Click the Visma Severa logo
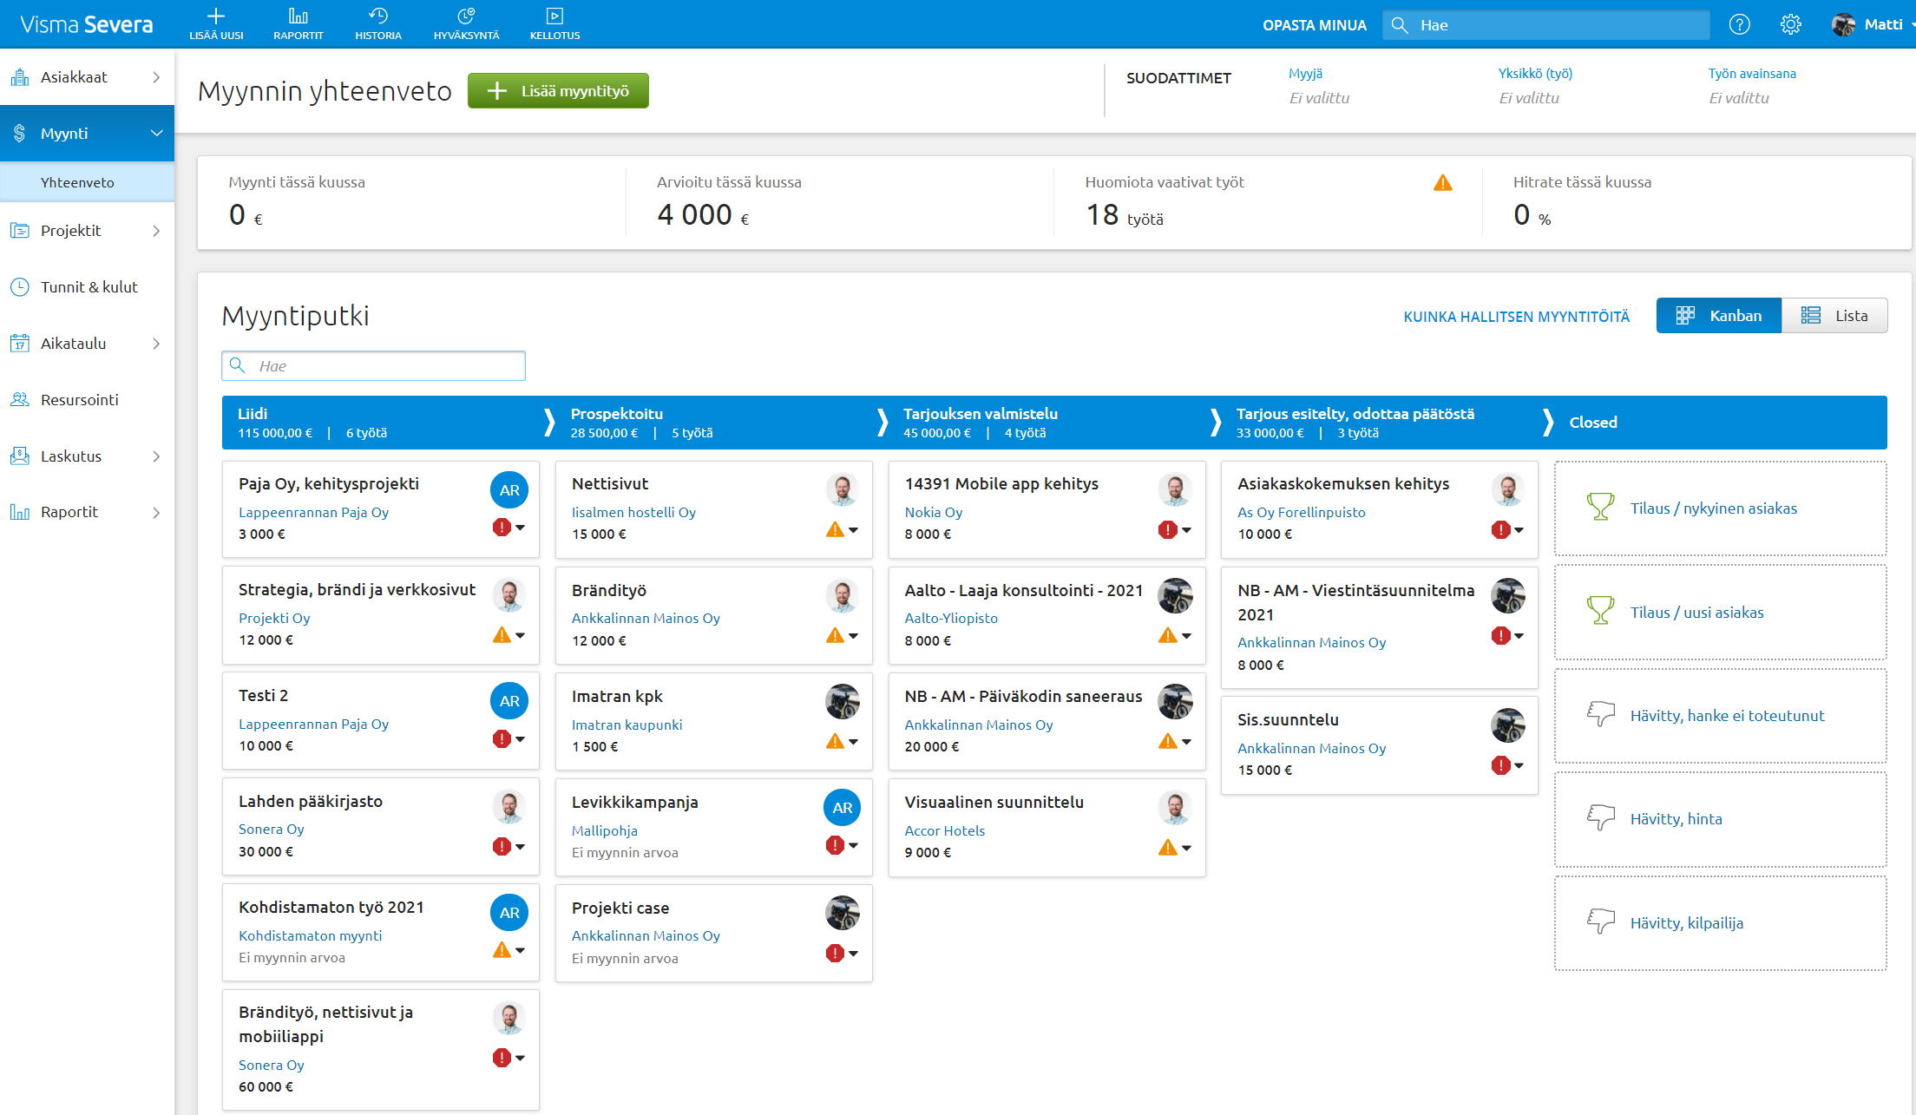The image size is (1916, 1115). coord(87,24)
